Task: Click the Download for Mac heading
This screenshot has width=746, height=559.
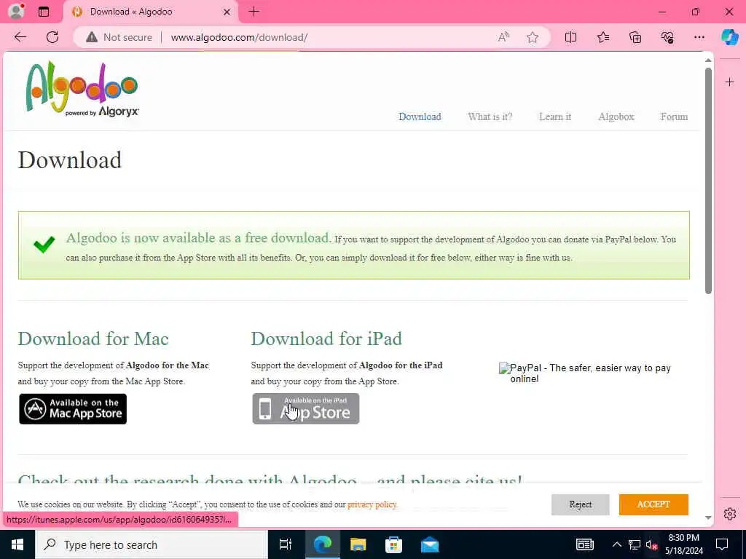Action: 93,339
